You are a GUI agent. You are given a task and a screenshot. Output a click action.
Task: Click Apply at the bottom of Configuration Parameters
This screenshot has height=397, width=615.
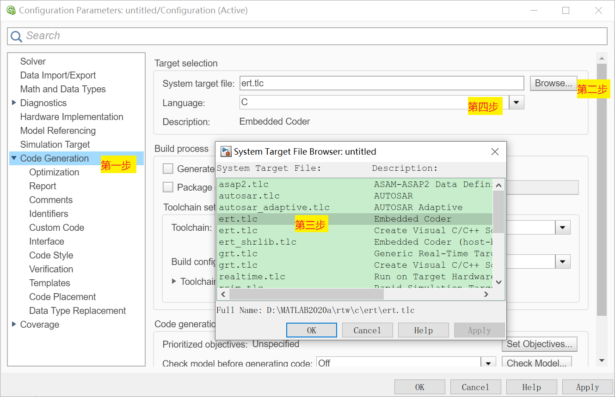tap(587, 387)
